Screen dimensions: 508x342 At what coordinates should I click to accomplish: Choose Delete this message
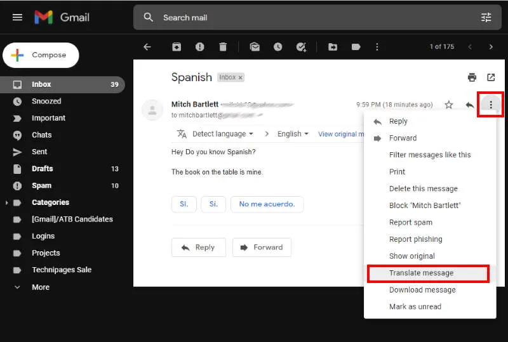(x=430, y=189)
